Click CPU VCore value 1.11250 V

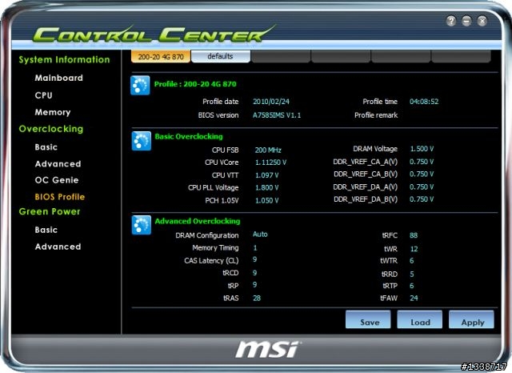point(270,162)
